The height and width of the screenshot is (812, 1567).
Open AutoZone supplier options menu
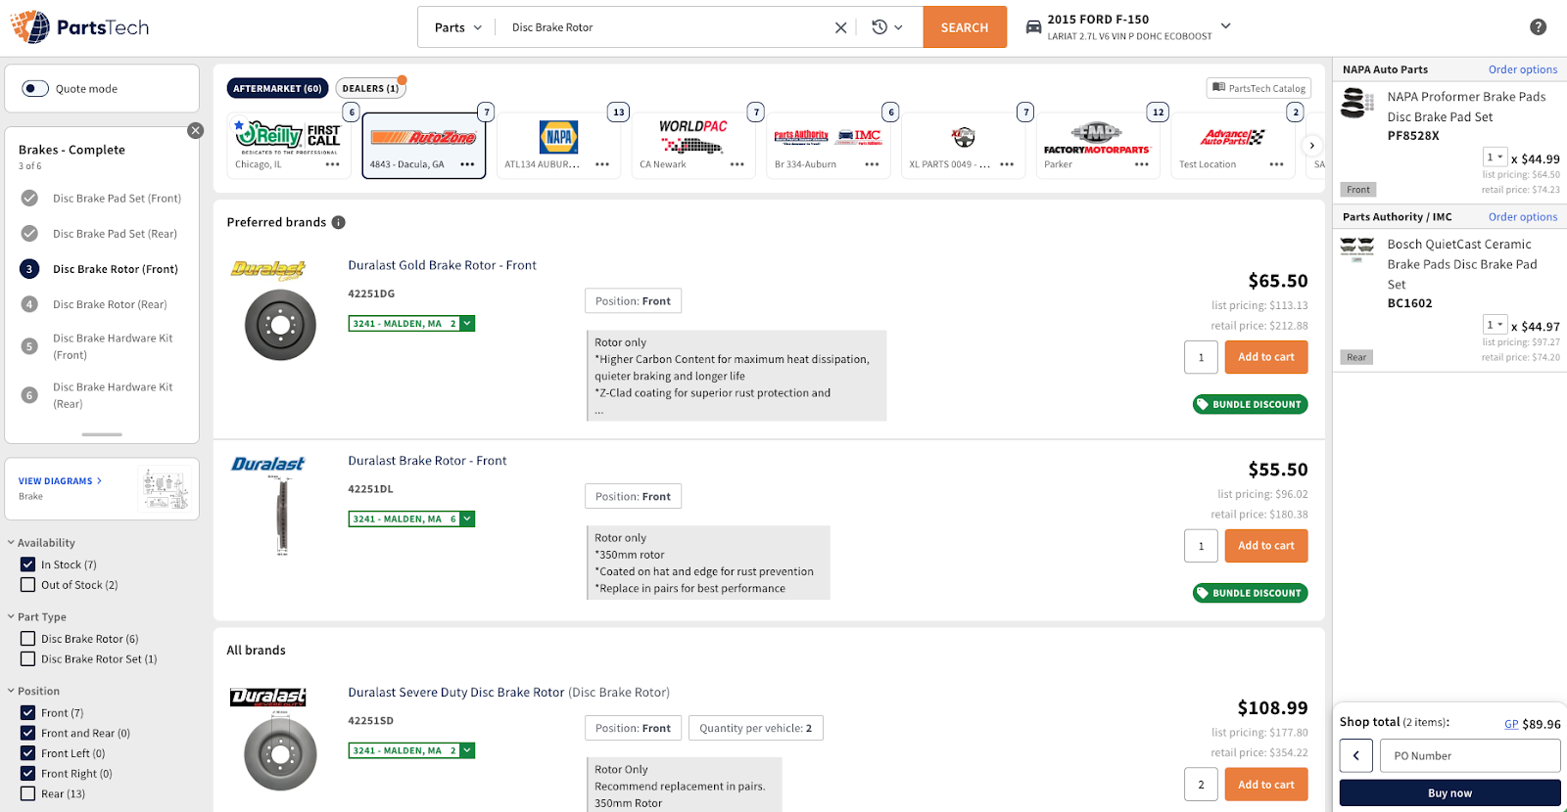[x=467, y=164]
